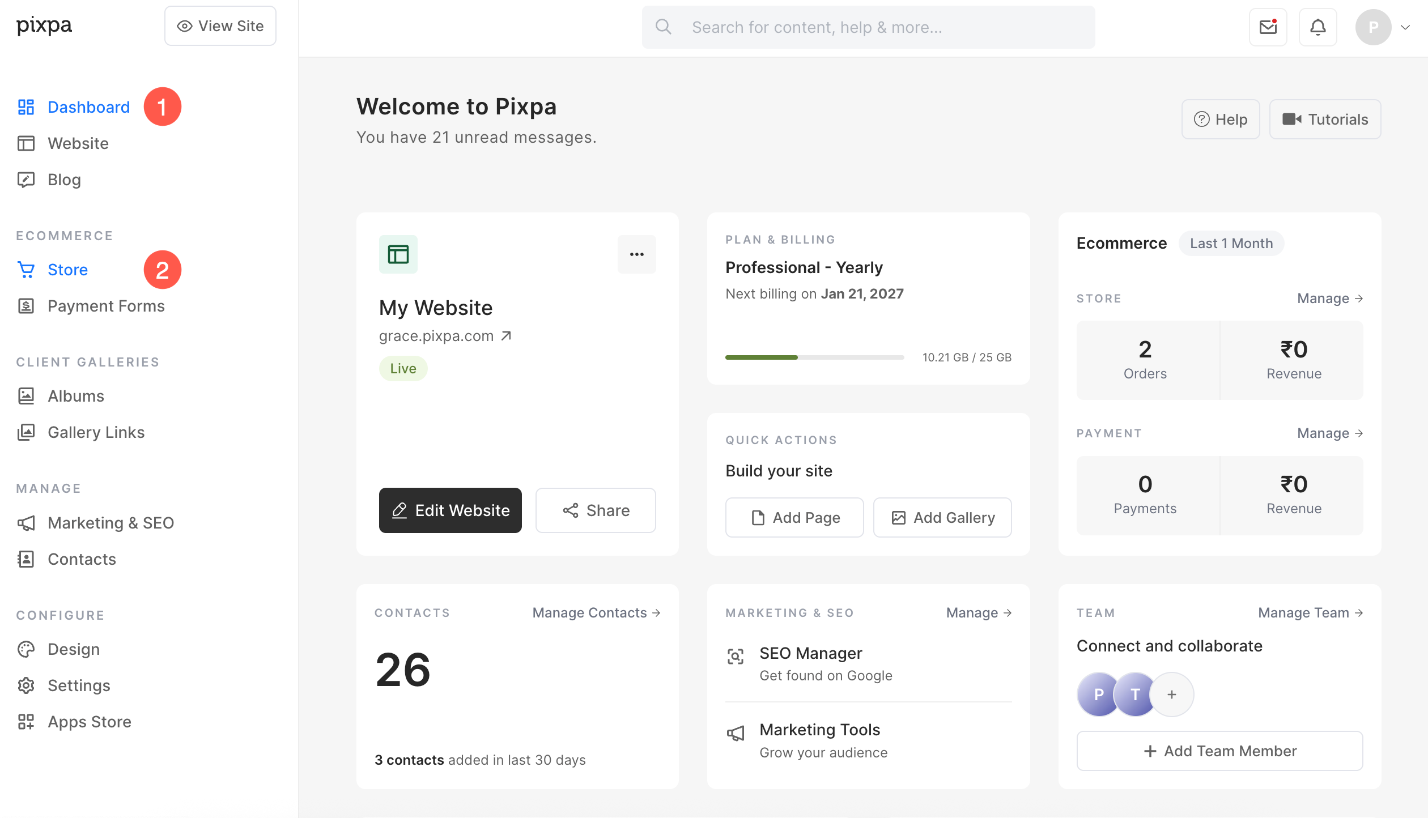This screenshot has height=818, width=1428.
Task: Open the grace.pixpa.com link
Action: (445, 336)
